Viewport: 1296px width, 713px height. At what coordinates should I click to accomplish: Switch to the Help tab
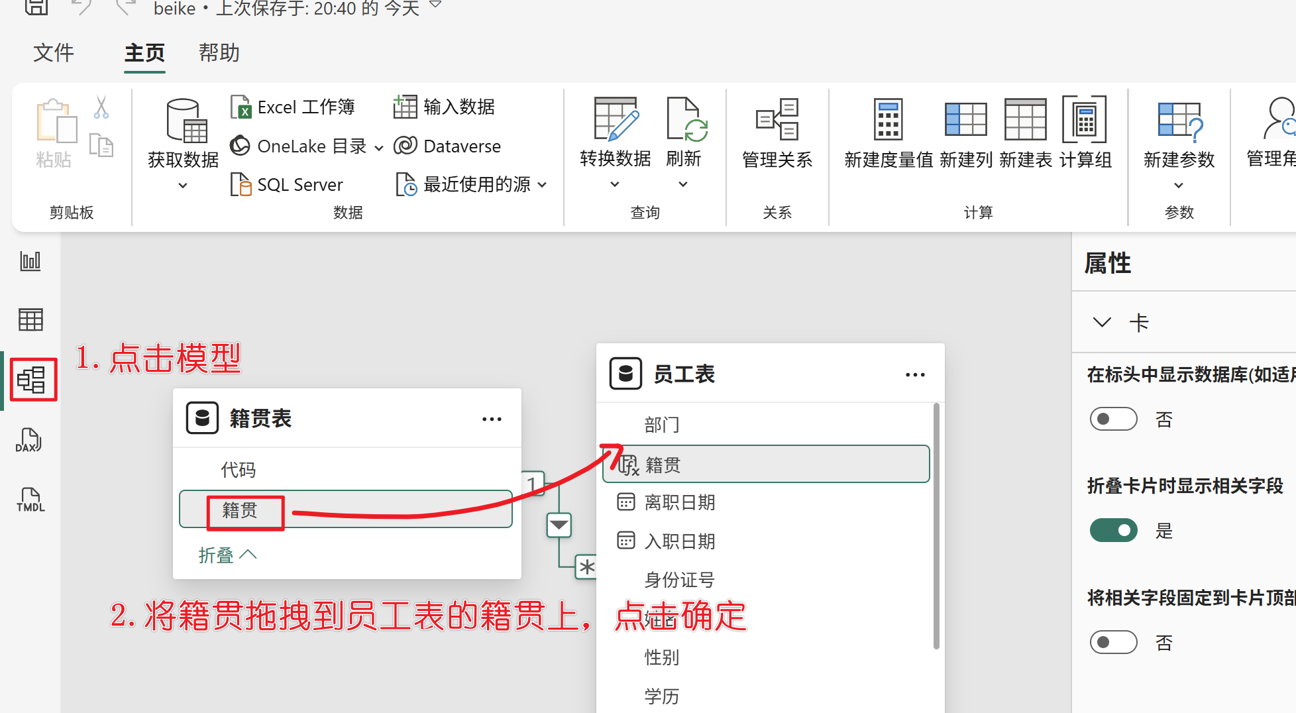point(219,53)
